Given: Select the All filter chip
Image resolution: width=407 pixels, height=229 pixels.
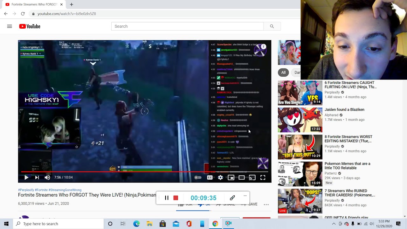Looking at the screenshot, I should (283, 73).
